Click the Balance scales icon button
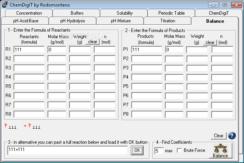 point(221,151)
